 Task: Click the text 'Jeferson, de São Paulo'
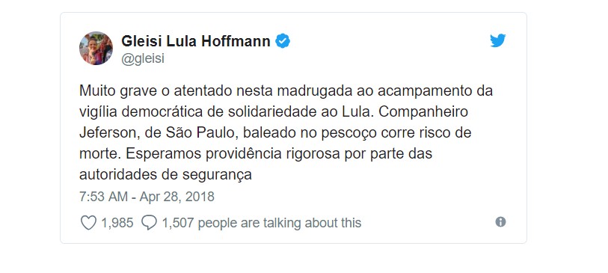pyautogui.click(x=161, y=133)
